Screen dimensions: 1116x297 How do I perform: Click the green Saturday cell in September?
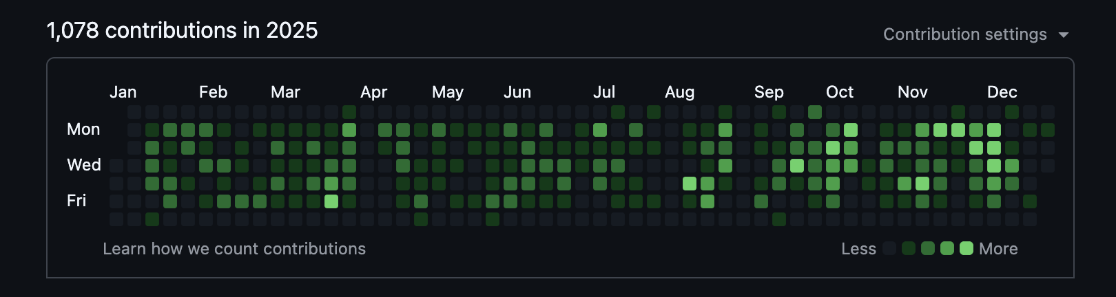[x=779, y=219]
